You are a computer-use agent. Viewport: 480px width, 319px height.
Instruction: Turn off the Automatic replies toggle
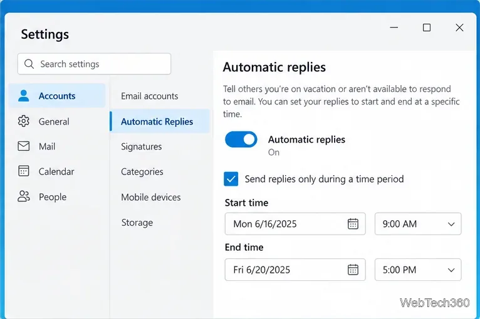pyautogui.click(x=241, y=139)
